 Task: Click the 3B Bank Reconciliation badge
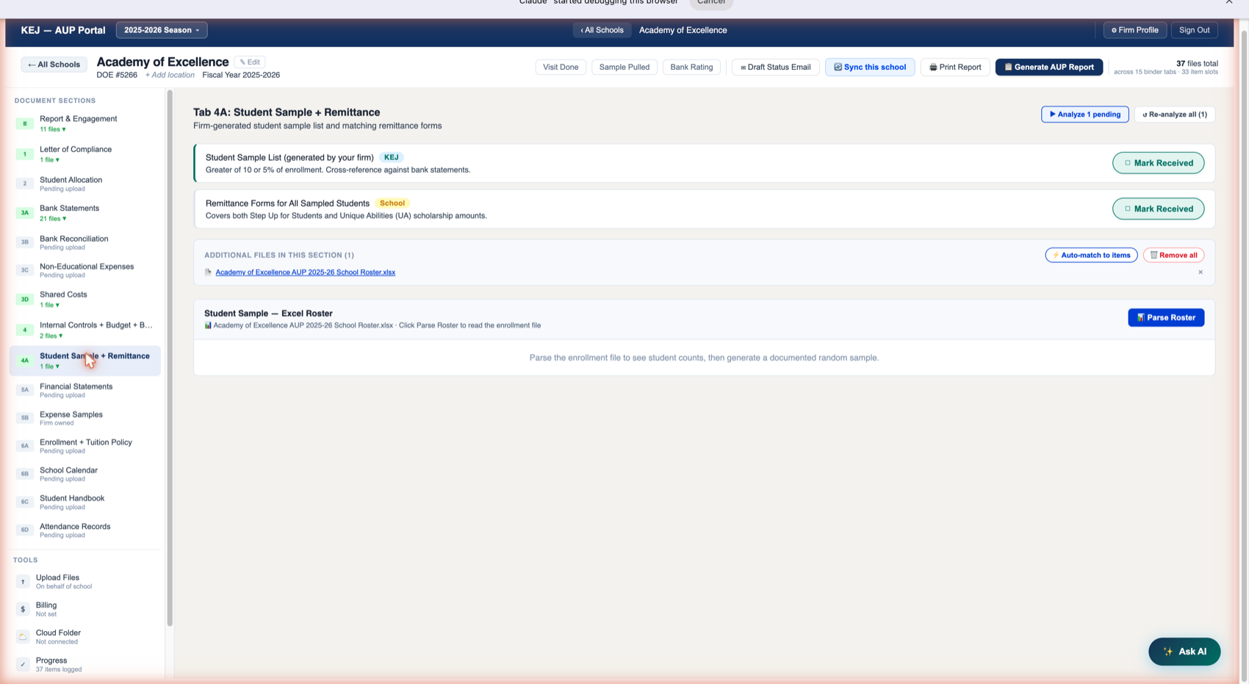pos(24,242)
